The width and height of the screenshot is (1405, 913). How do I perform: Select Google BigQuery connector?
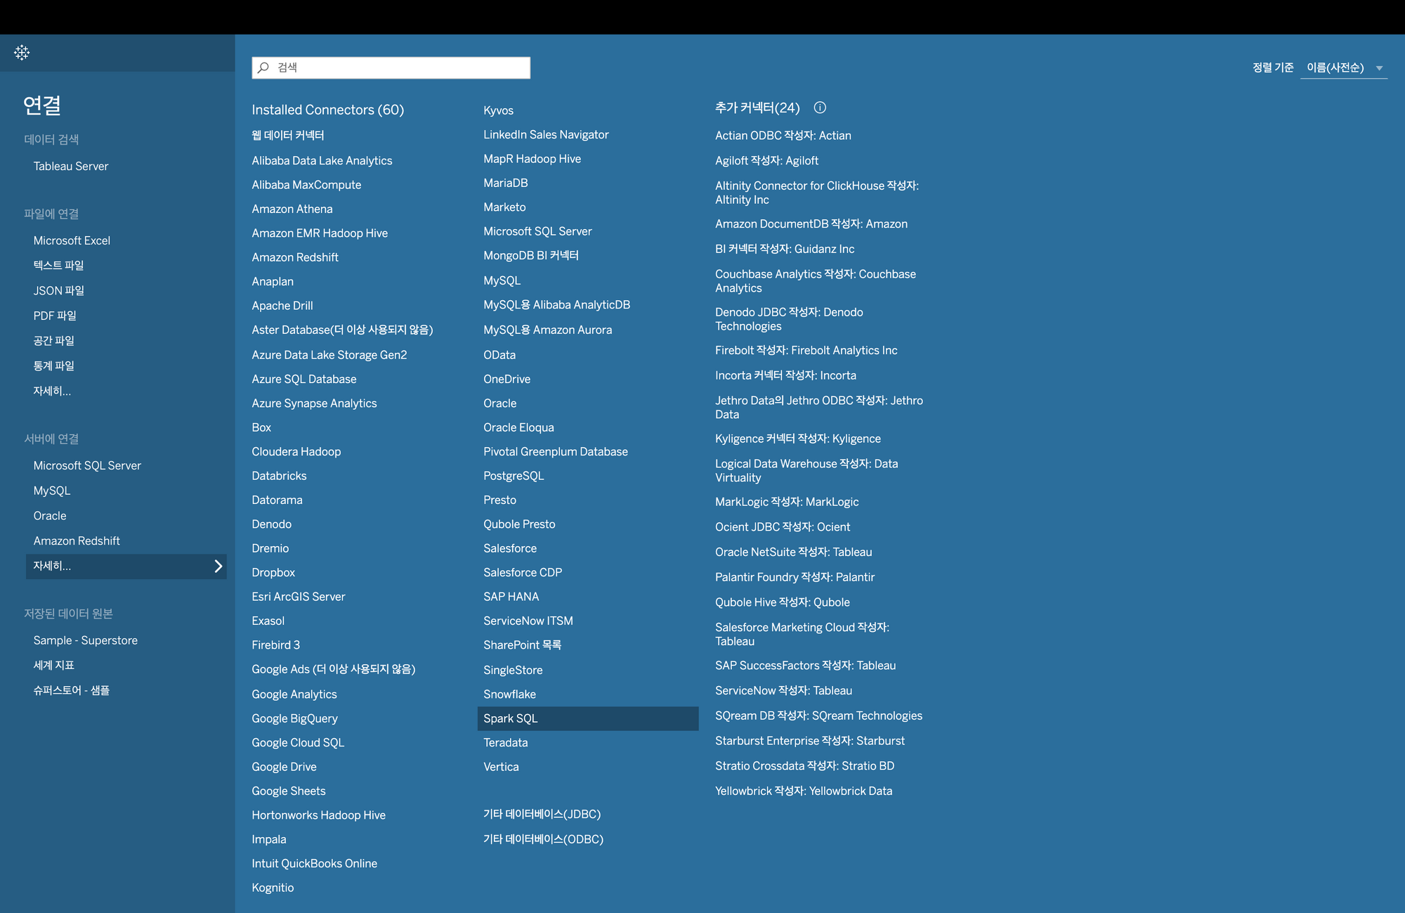(x=294, y=719)
